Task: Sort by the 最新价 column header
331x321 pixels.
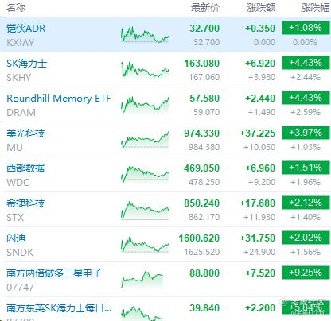Action: 205,8
